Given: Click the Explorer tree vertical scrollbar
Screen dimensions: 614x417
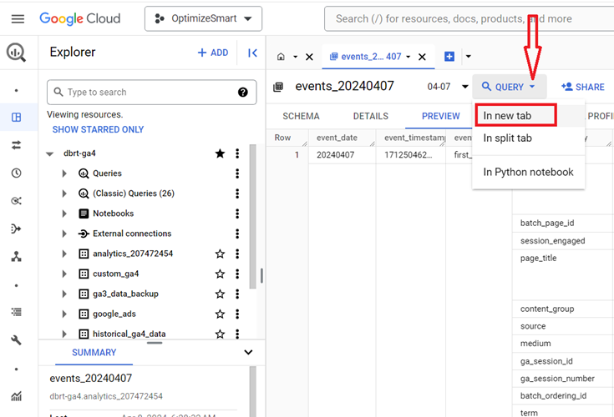Looking at the screenshot, I should tap(253, 217).
